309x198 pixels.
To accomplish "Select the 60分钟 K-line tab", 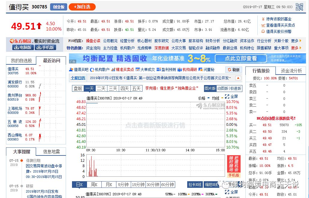I will 167,185.
